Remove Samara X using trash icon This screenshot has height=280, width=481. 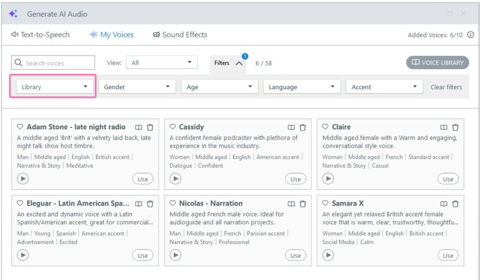[455, 204]
